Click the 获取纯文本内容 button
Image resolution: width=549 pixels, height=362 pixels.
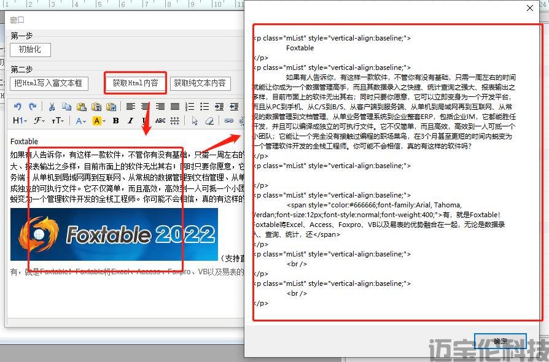(x=200, y=83)
